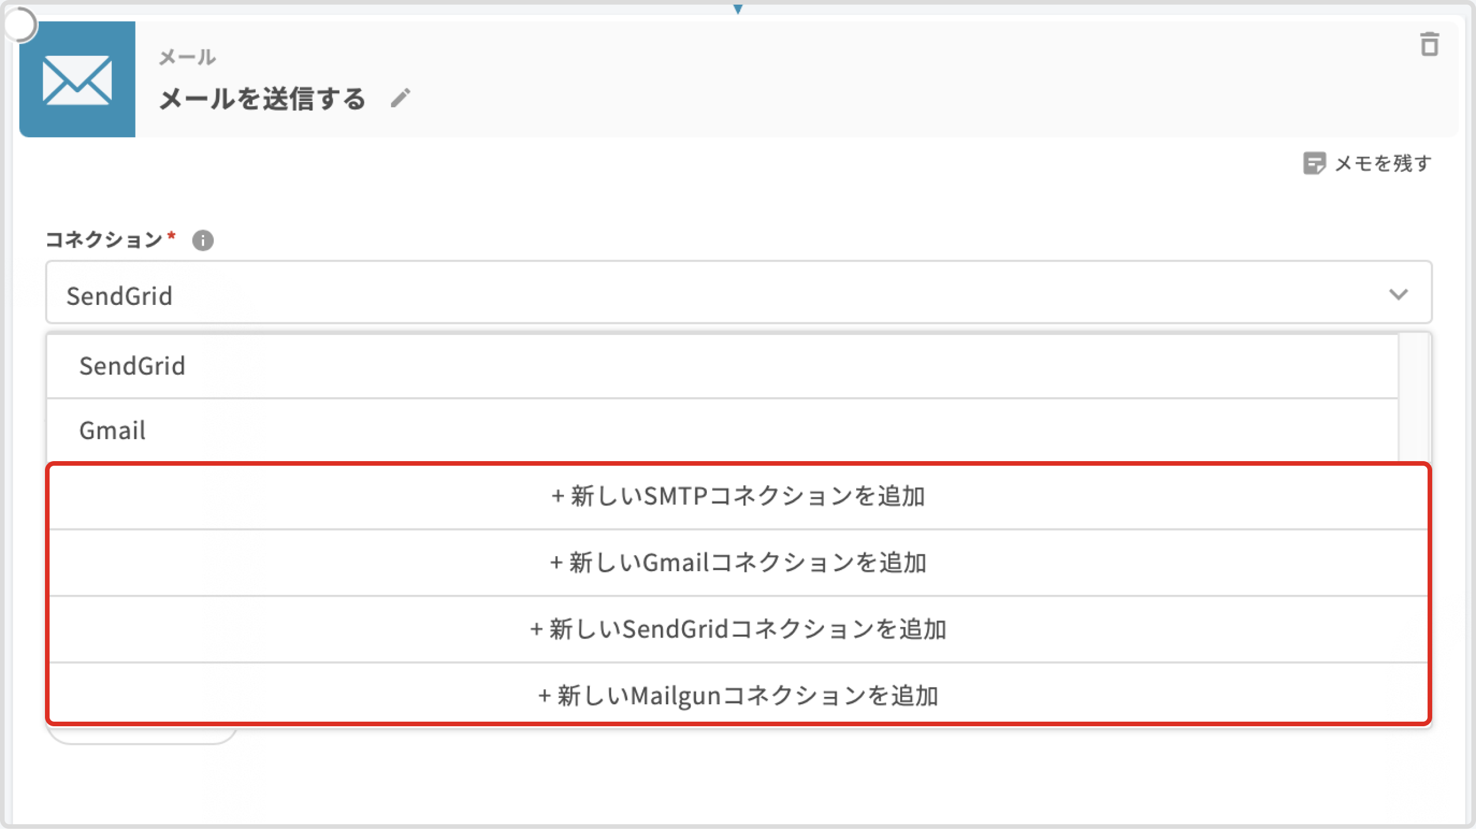The width and height of the screenshot is (1476, 830).
Task: Toggle the circle selector at step corner
Action: (x=21, y=25)
